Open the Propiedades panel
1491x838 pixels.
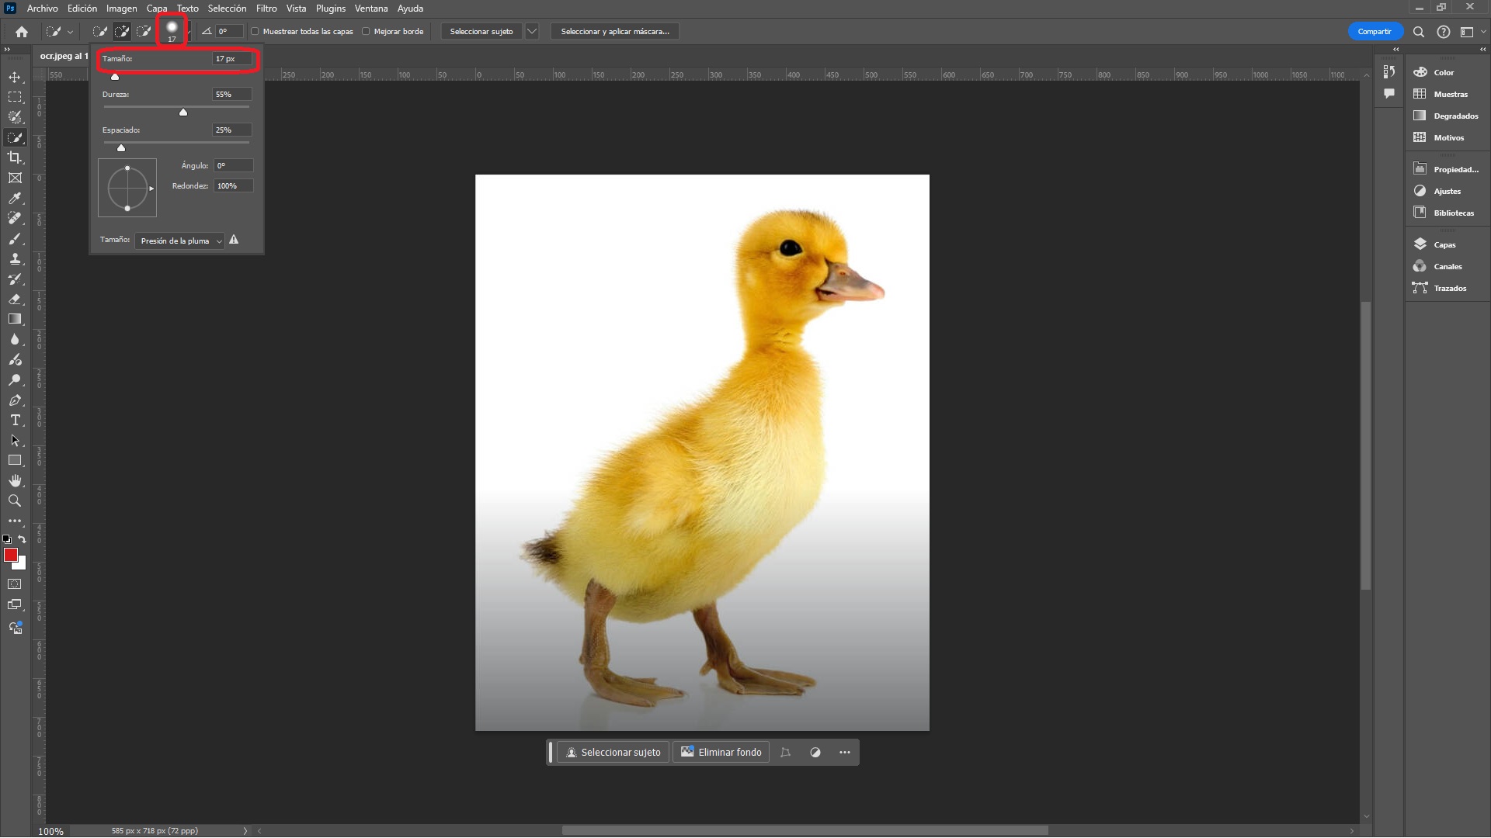click(1446, 169)
